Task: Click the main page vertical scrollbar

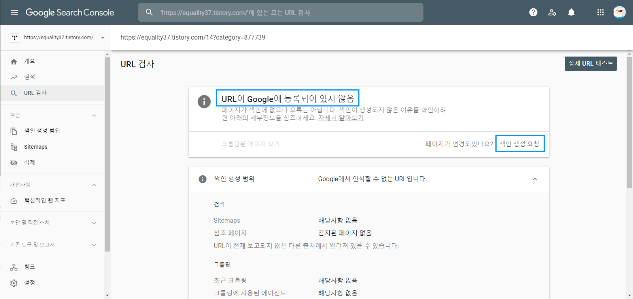Action: [629, 123]
